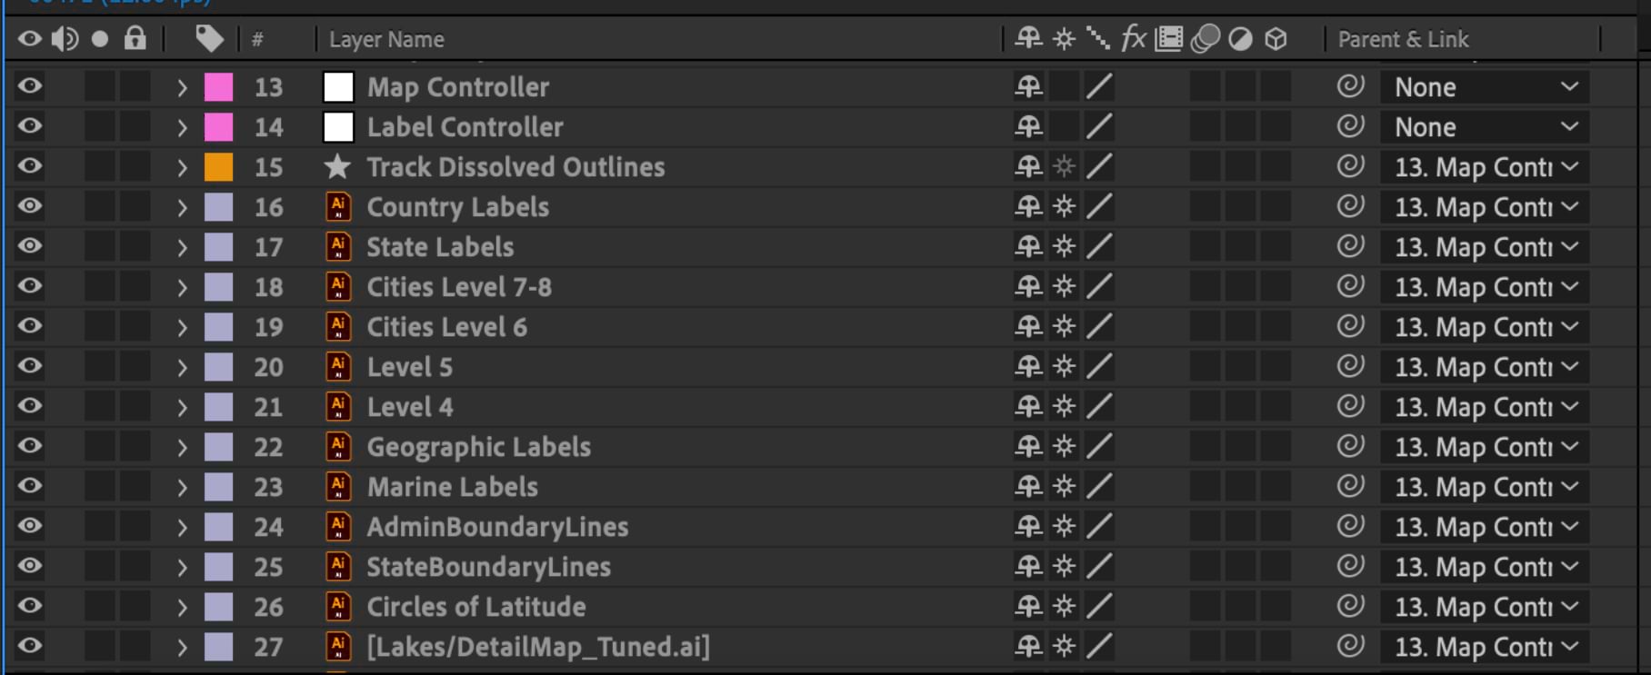Select the Geographic Labels layer name
The width and height of the screenshot is (1651, 675).
coord(479,446)
